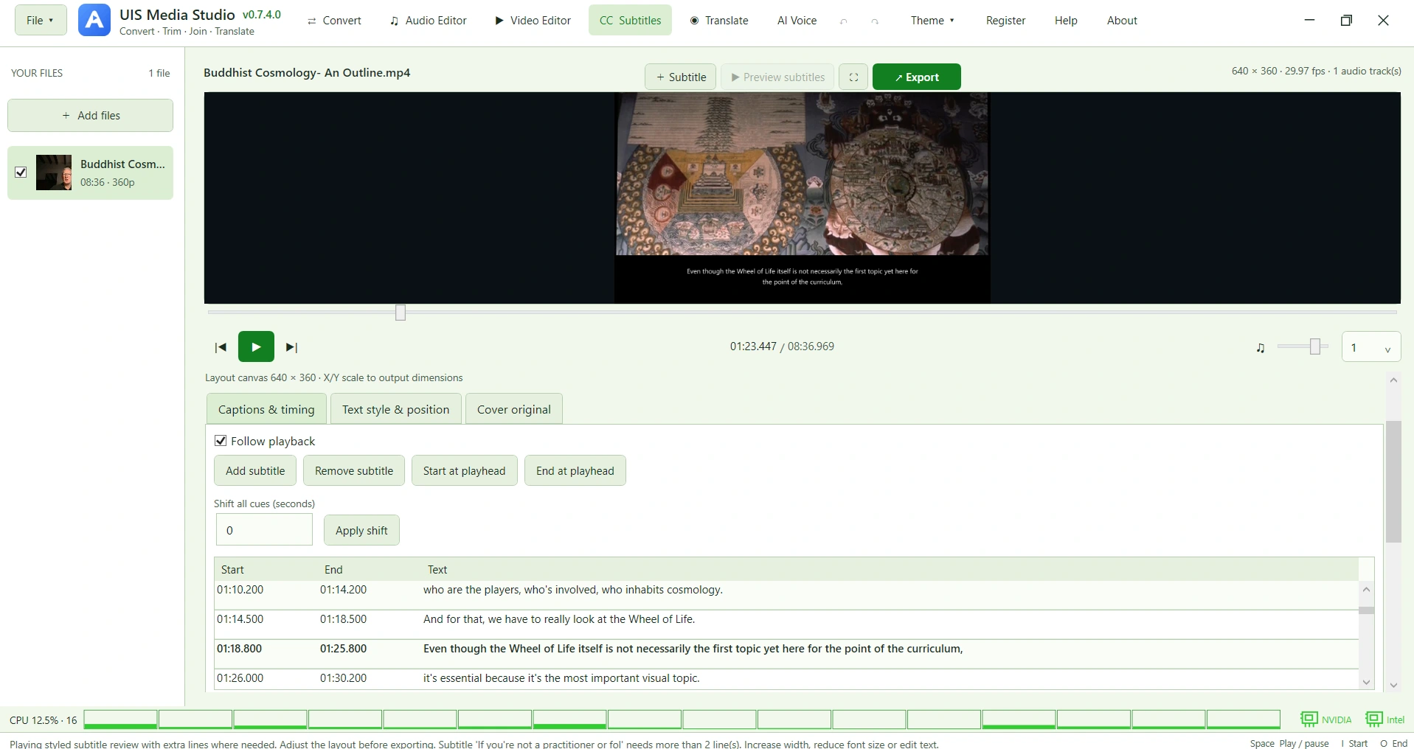
Task: Click the subtitle list scroll down arrow
Action: [1366, 683]
